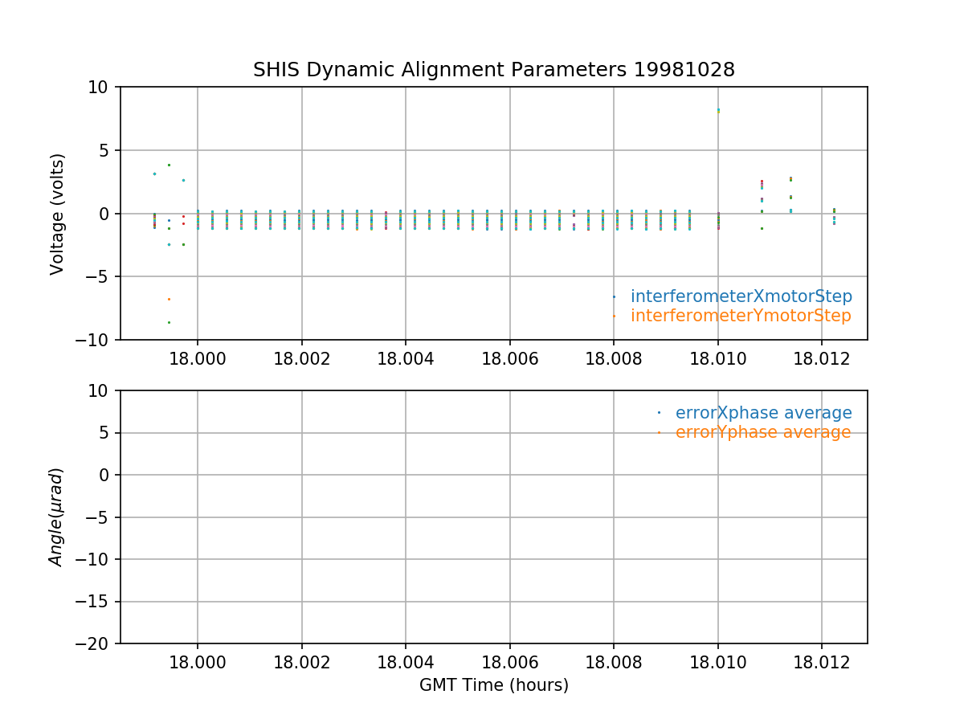Select the interferometerYmotorStep legend entry
964x723 pixels.
pos(740,316)
